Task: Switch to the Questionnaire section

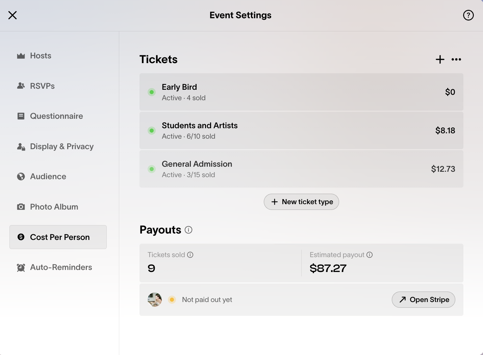Action: tap(56, 116)
